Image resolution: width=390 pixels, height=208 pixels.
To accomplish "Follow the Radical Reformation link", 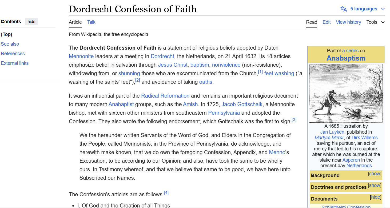I will pos(165,96).
